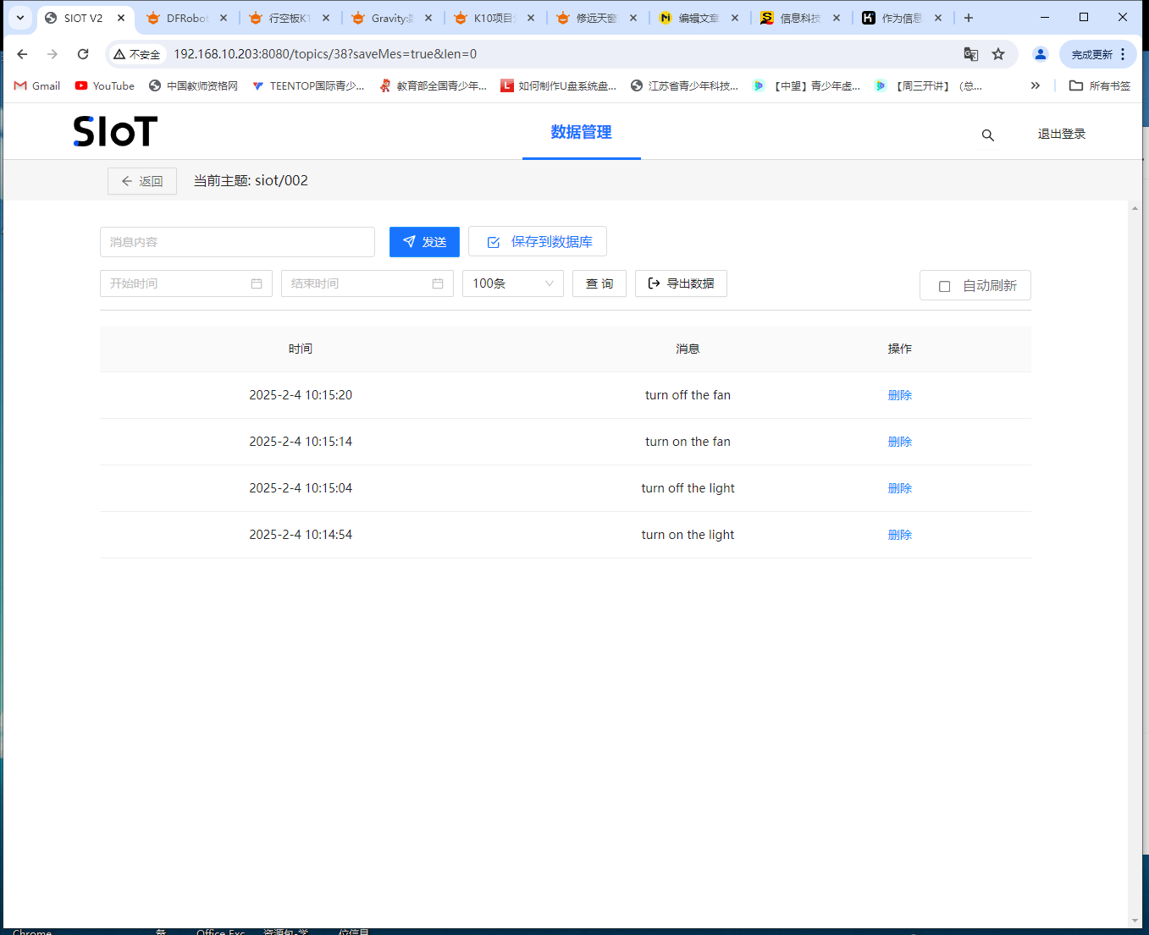Enable the 自动刷新 auto refresh checkbox
The height and width of the screenshot is (935, 1149).
tap(945, 286)
